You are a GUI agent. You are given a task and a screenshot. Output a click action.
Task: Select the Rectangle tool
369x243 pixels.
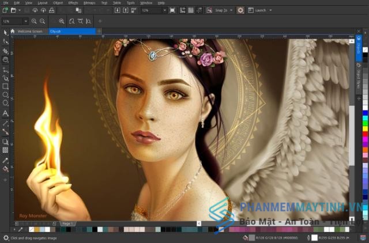coord(5,86)
